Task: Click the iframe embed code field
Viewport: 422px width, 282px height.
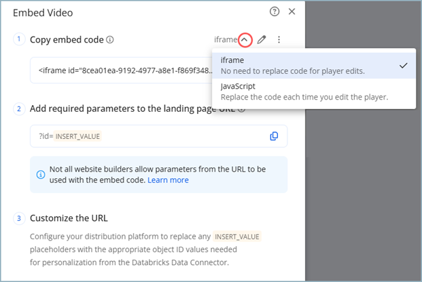Action: click(x=122, y=70)
